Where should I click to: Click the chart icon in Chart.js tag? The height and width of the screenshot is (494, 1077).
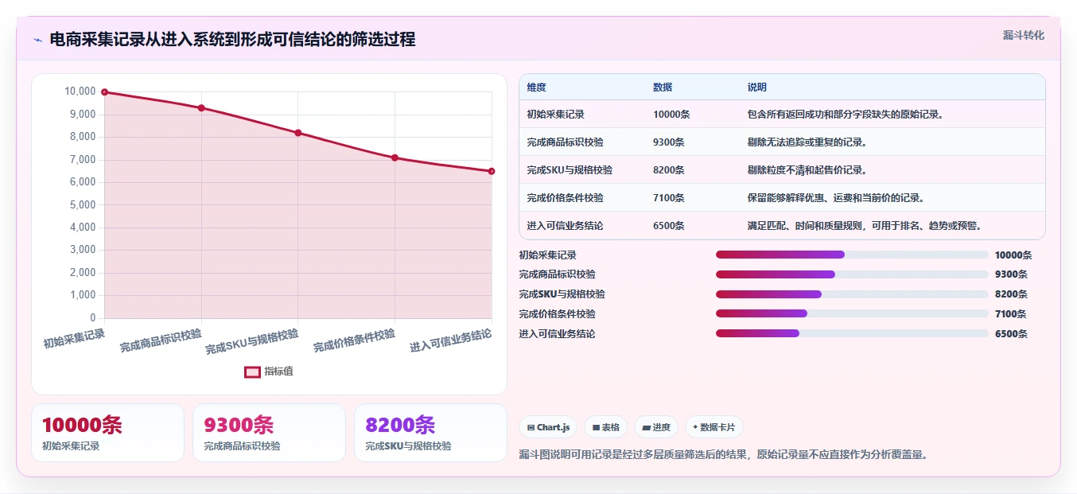coord(531,427)
